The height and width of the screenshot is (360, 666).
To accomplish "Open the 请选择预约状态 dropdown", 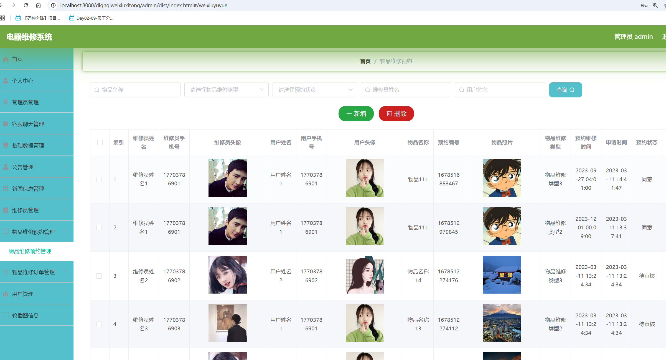I will coord(314,90).
